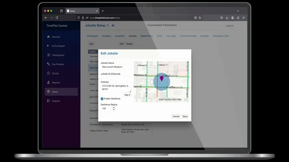Open the Clocks section
This screenshot has width=289, height=162.
[55, 74]
